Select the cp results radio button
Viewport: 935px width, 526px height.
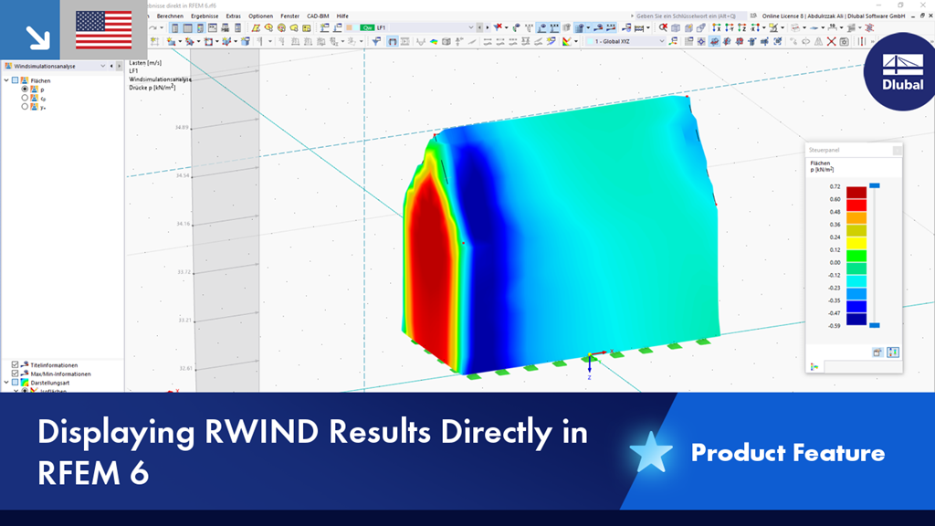click(25, 98)
